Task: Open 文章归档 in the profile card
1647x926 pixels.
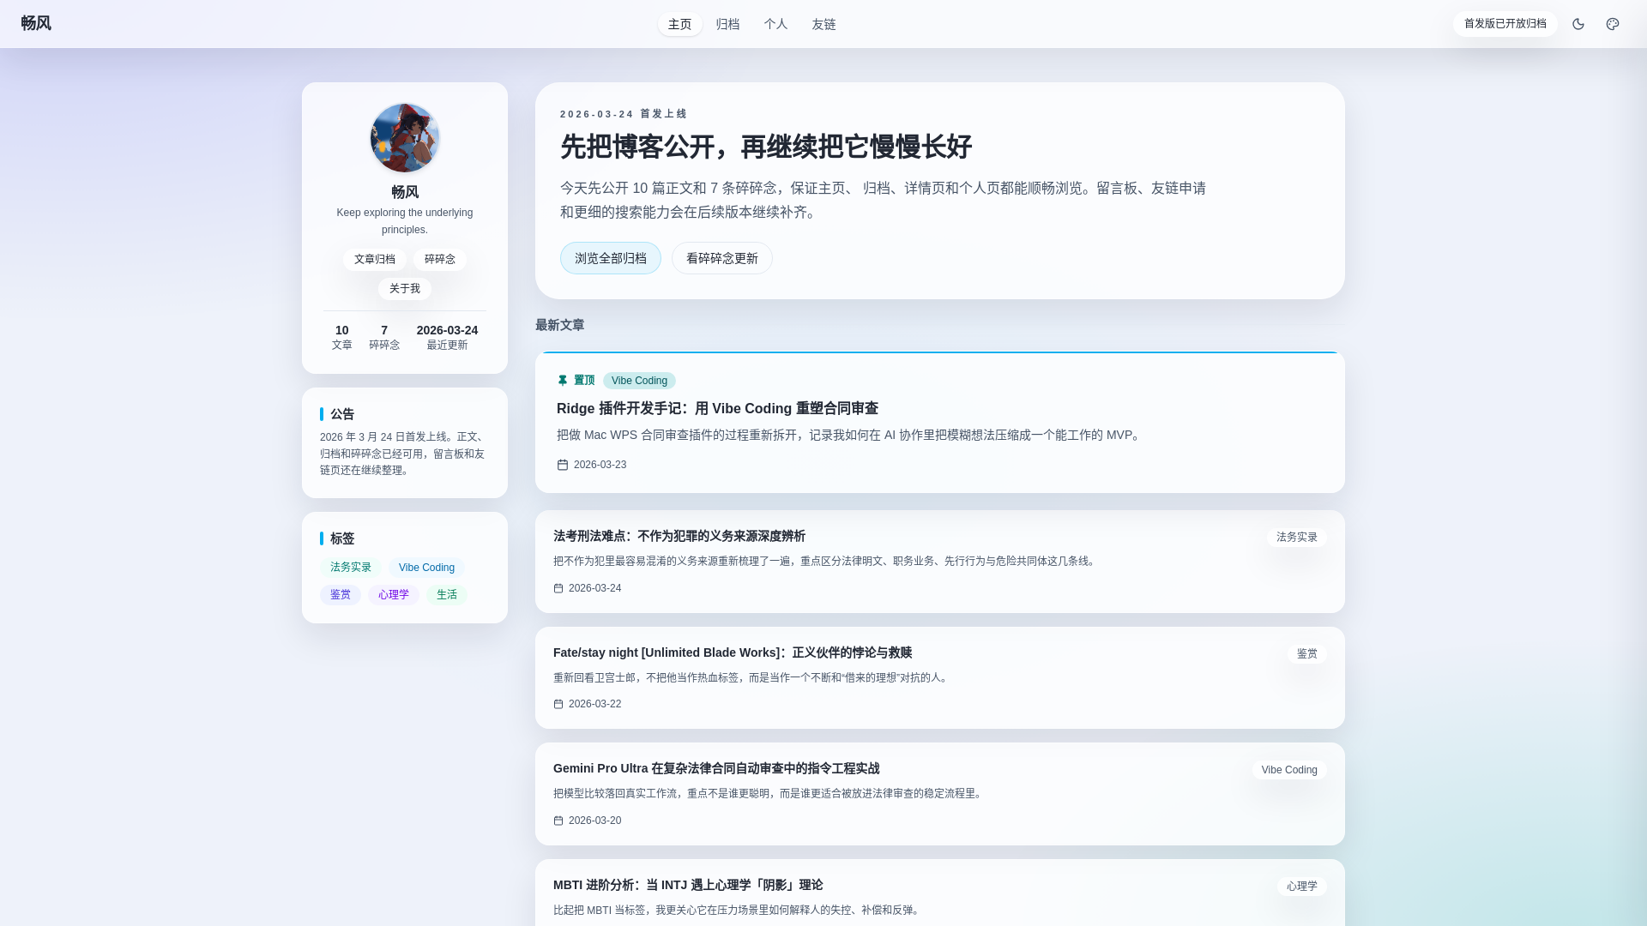Action: (375, 260)
